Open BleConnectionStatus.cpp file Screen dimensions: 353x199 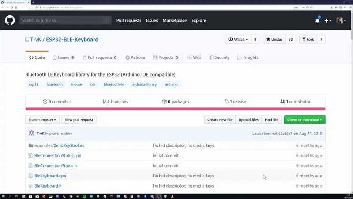pyautogui.click(x=58, y=156)
